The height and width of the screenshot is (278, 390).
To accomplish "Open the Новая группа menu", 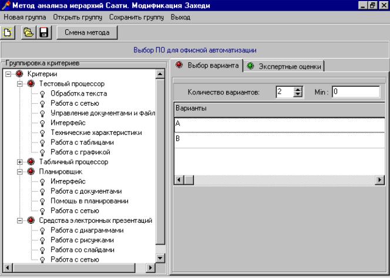I will click(x=24, y=18).
